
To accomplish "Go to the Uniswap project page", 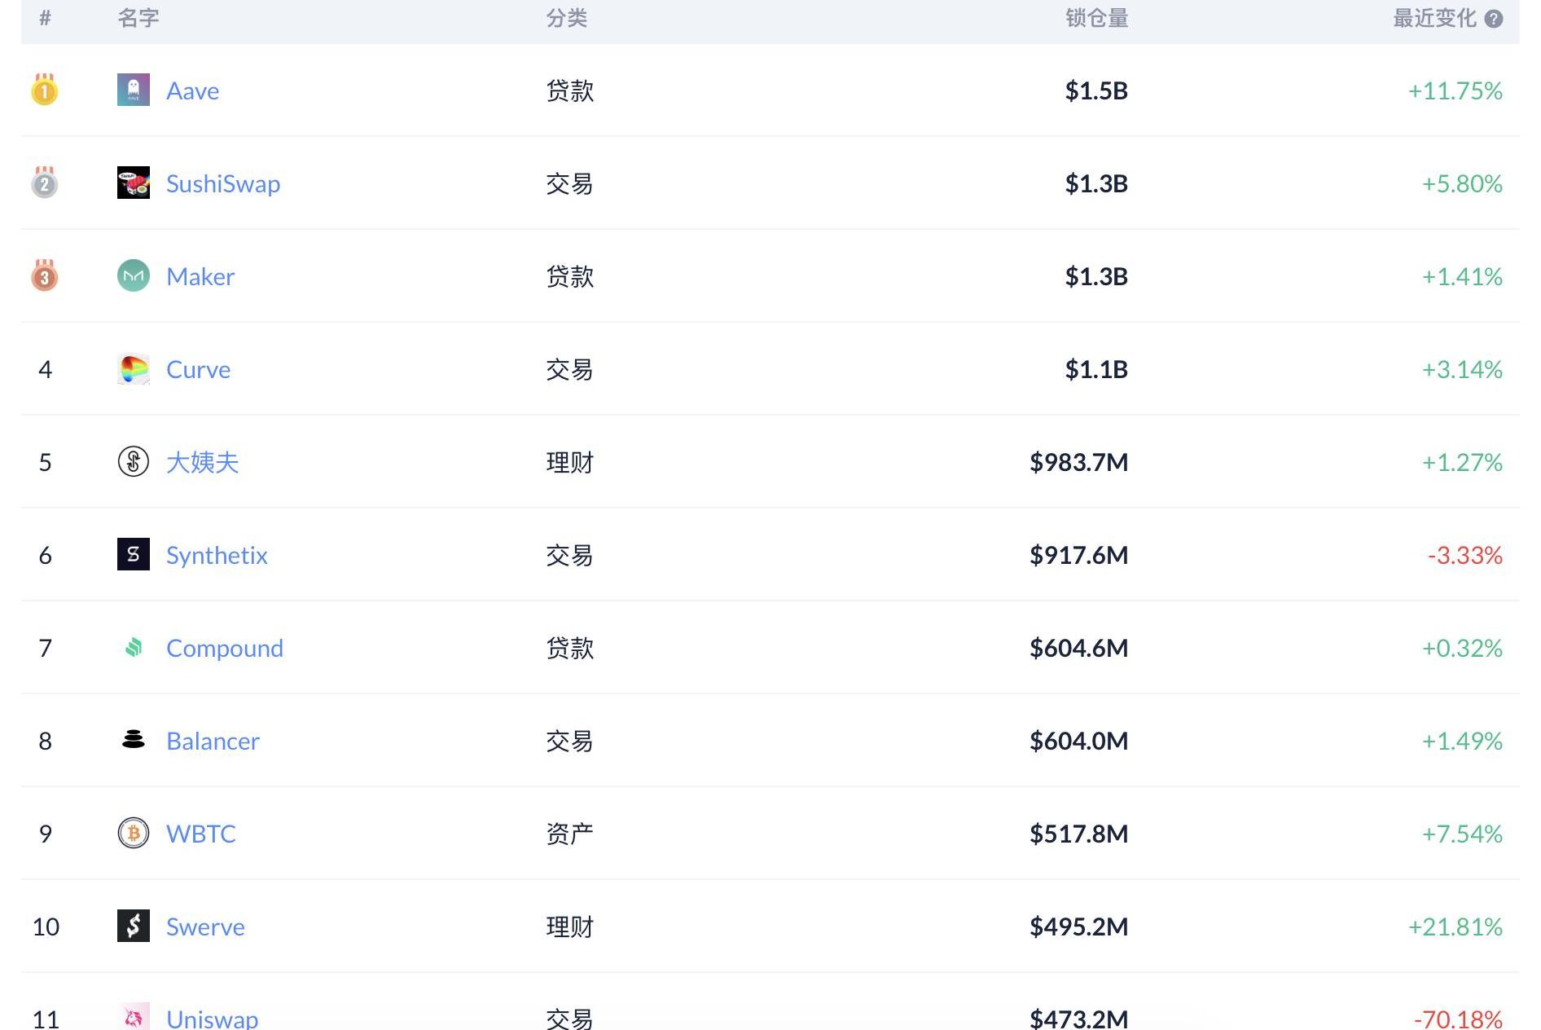I will (212, 1019).
